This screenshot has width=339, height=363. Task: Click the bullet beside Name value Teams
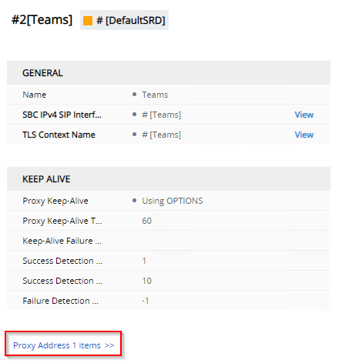coord(134,95)
